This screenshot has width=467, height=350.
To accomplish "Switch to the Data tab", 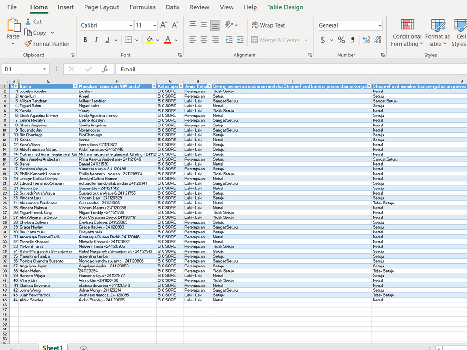I will coord(172,7).
